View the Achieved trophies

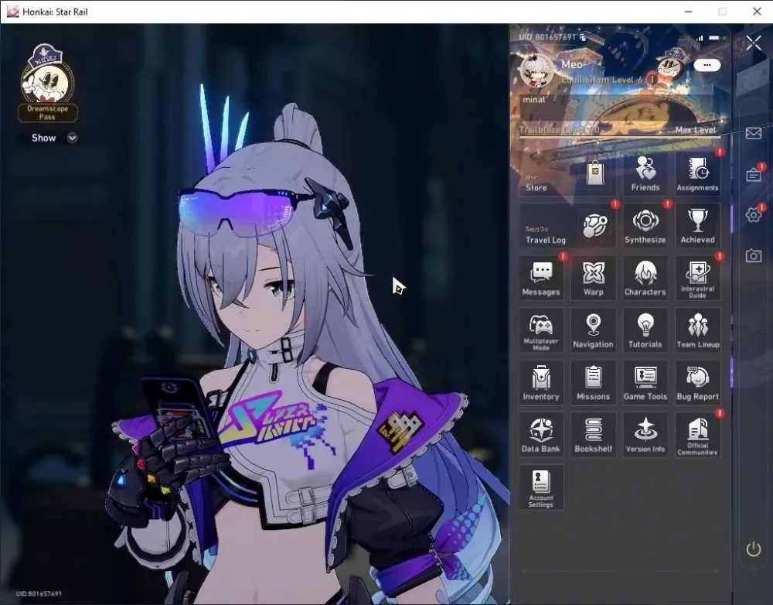click(697, 226)
